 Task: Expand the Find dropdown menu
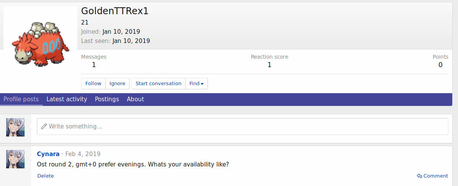[x=196, y=84]
